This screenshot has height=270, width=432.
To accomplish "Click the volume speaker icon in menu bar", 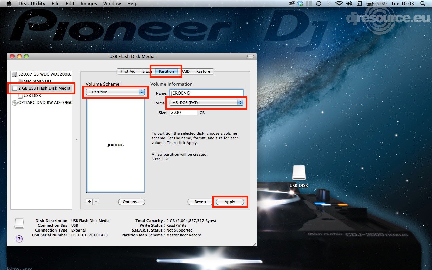I will point(349,4).
